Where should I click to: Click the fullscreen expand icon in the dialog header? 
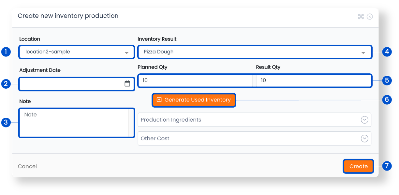[361, 17]
